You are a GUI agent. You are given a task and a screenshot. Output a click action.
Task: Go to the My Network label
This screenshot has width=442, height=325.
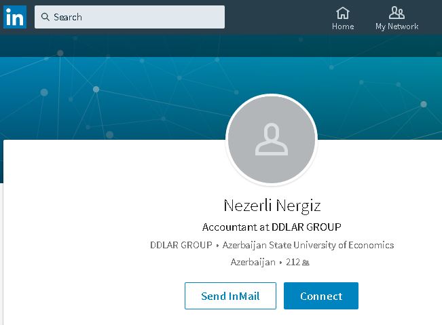[397, 26]
